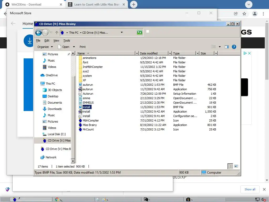Expand the Open button's dropdown arrow

(x=74, y=47)
